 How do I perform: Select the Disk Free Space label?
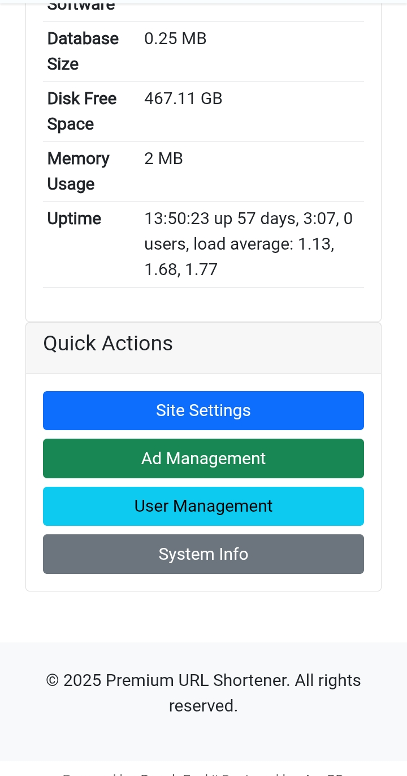82,112
